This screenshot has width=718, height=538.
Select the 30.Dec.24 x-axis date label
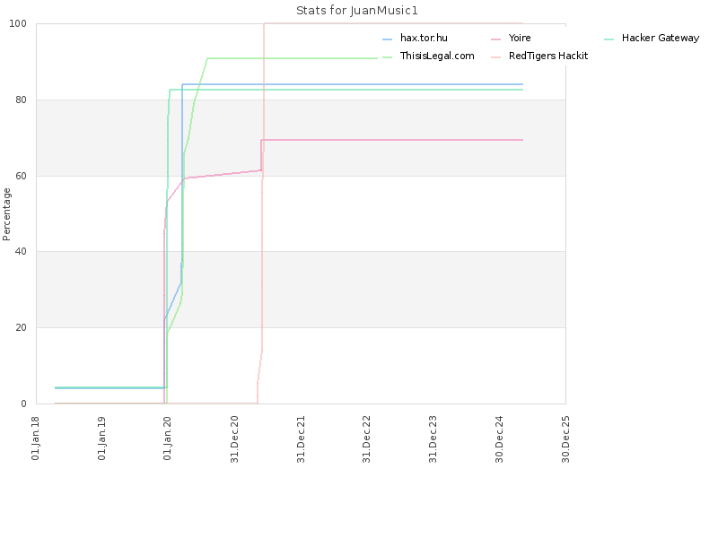(499, 439)
